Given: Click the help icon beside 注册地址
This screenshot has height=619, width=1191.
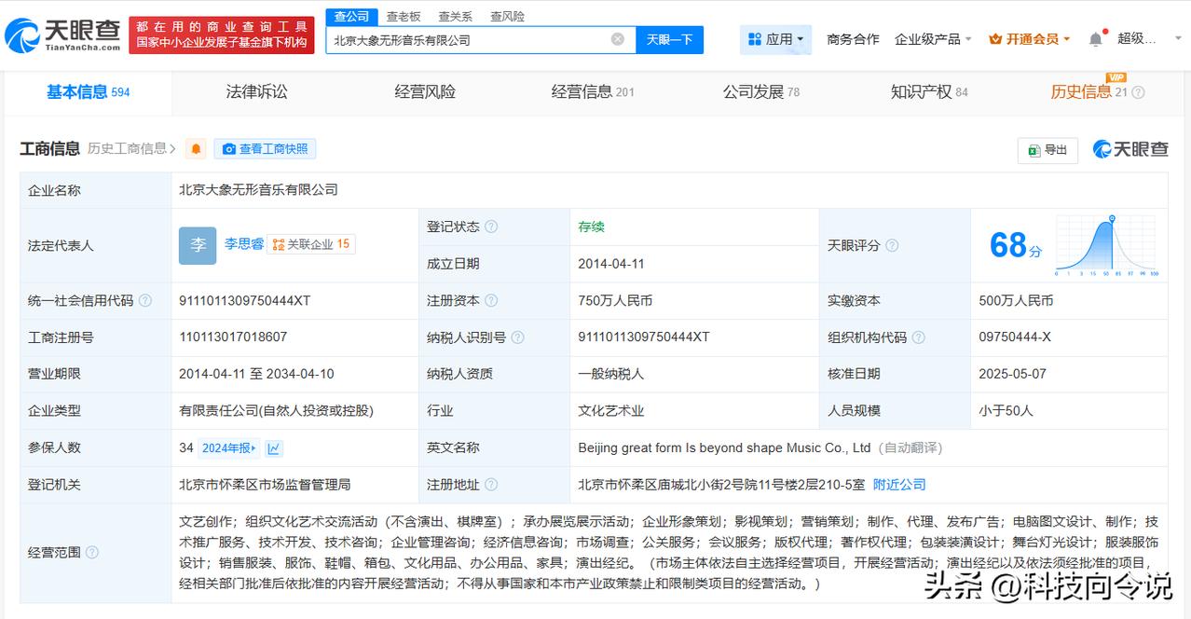Looking at the screenshot, I should coord(491,485).
